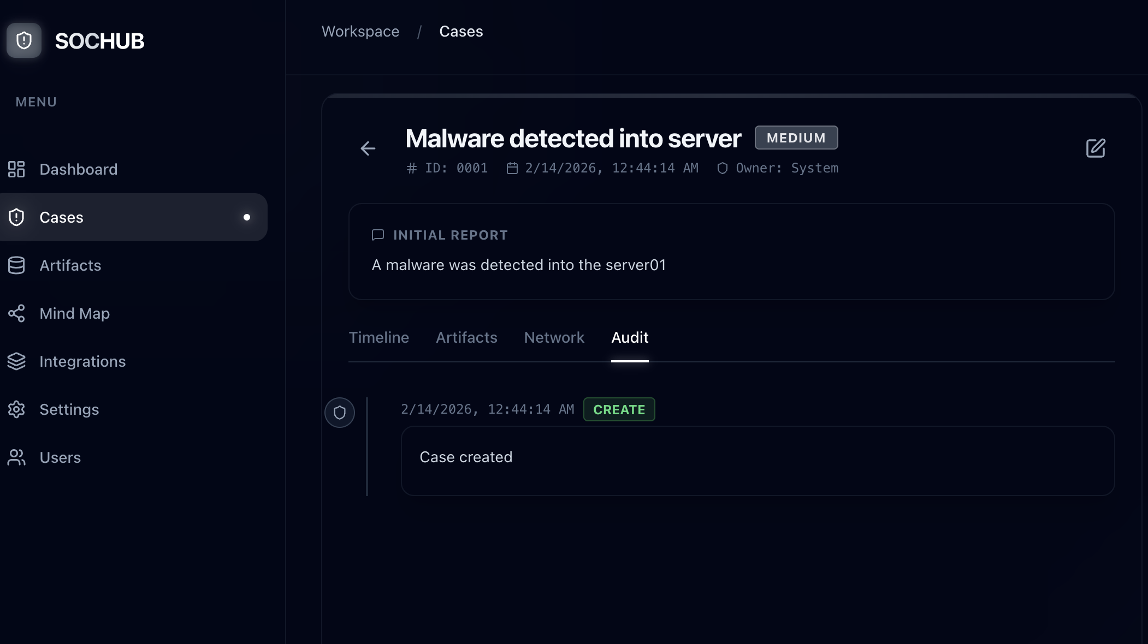Click the audit entry shield avatar

340,412
